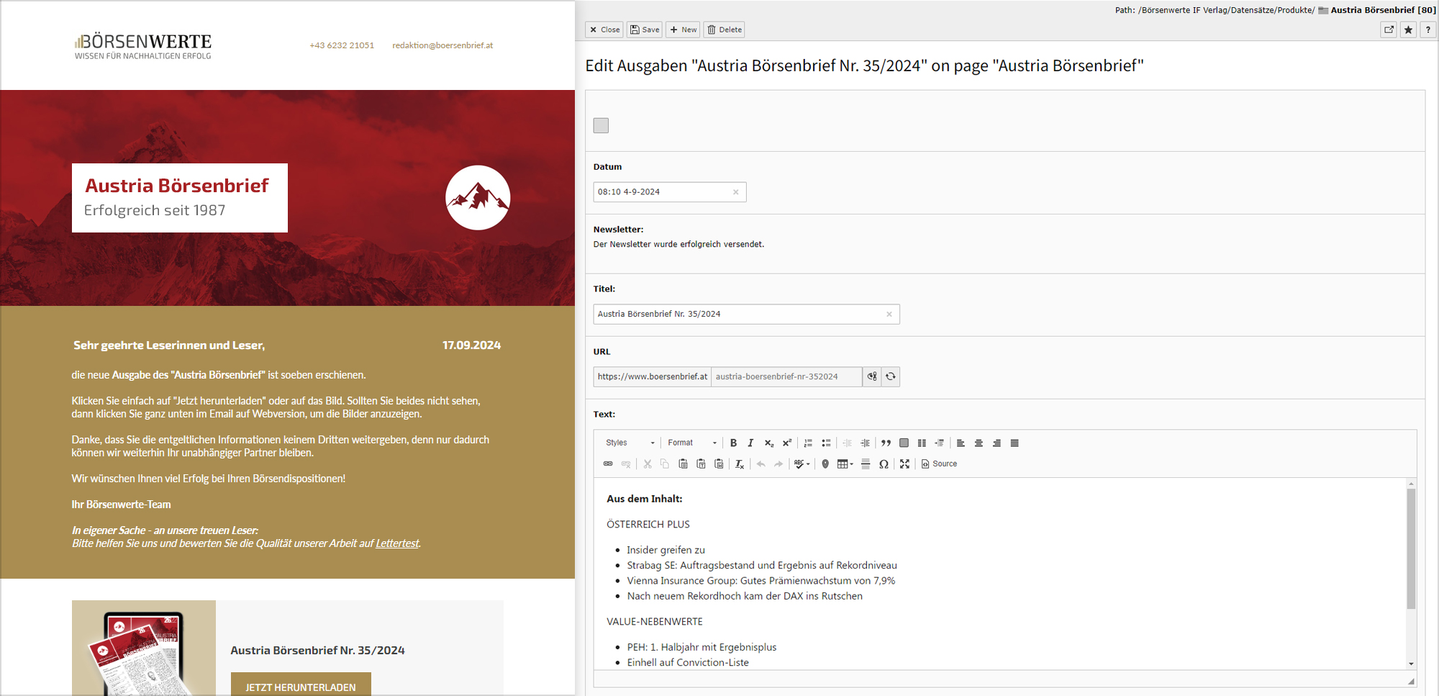1439x696 pixels.
Task: Open record in new window
Action: coord(1389,30)
